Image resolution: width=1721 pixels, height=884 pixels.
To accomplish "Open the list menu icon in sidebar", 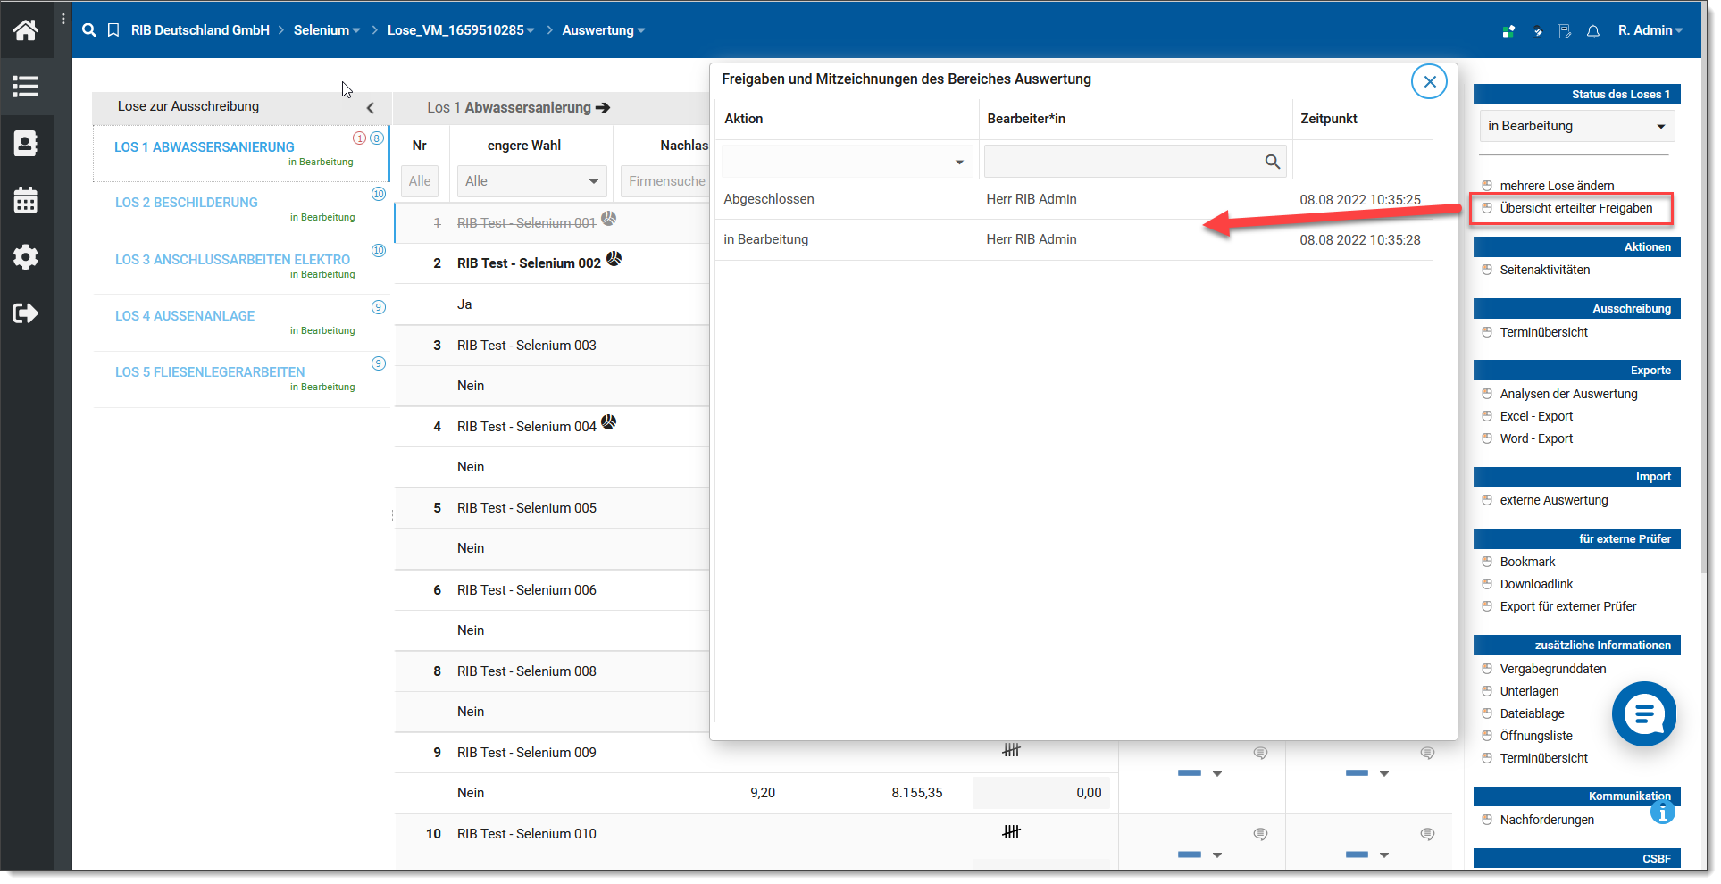I will click(x=25, y=87).
